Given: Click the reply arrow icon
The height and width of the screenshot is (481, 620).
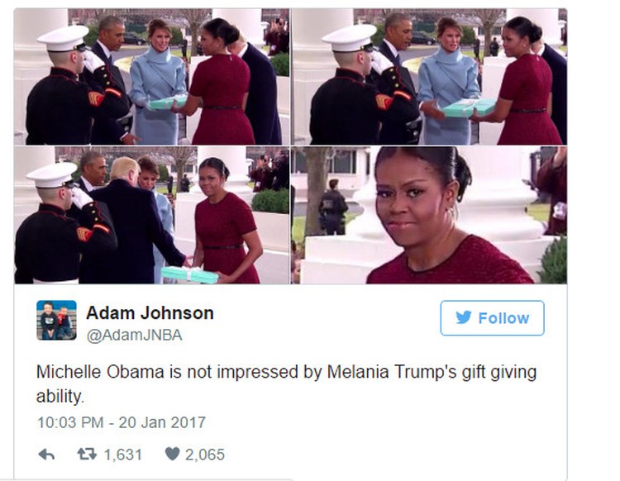Looking at the screenshot, I should pyautogui.click(x=46, y=455).
